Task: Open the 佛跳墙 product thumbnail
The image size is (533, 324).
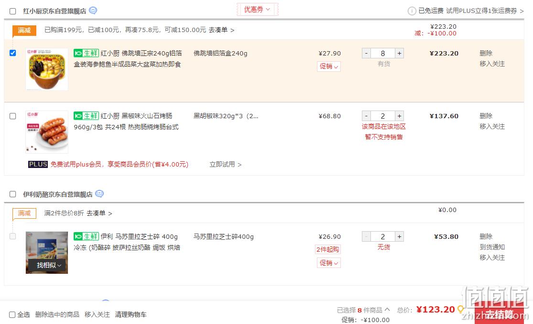Action: pyautogui.click(x=47, y=69)
